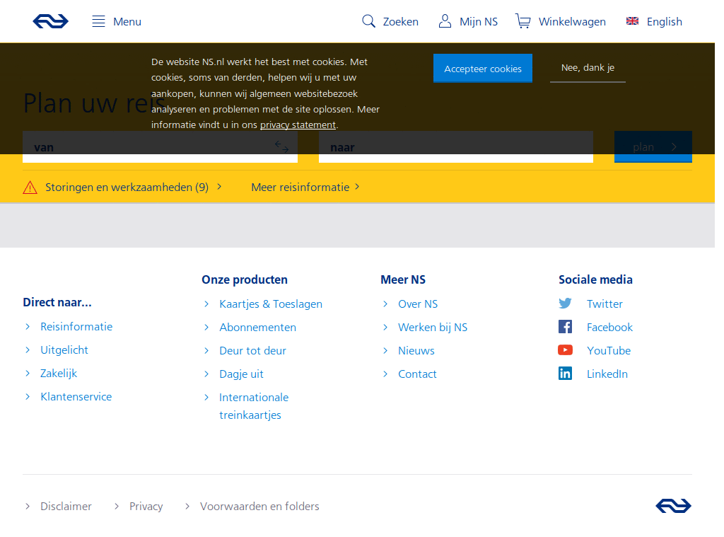The width and height of the screenshot is (724, 537).
Task: Open Reisinformatie footer link
Action: point(76,327)
